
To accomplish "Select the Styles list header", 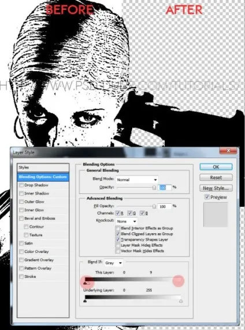I will click(x=43, y=167).
